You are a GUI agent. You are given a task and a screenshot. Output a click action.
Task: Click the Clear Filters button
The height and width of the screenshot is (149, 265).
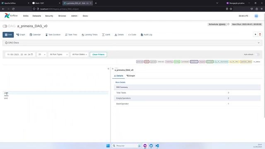[99, 54]
